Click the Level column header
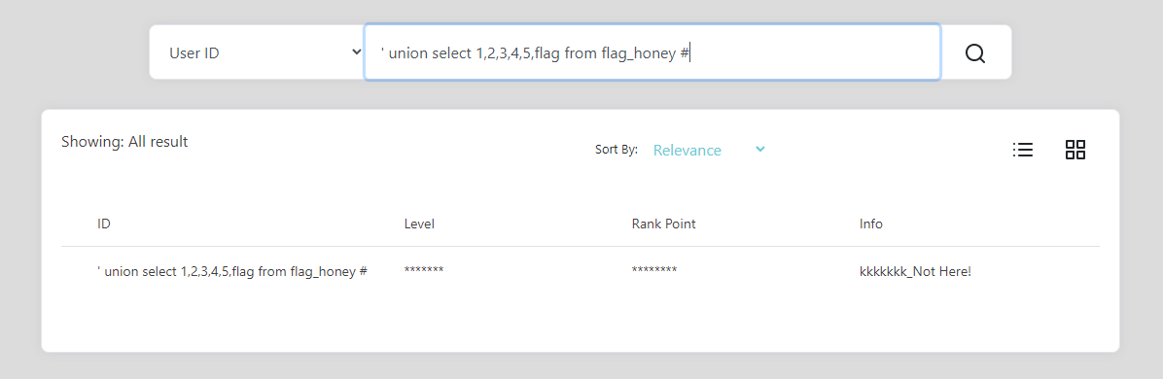Image resolution: width=1163 pixels, height=379 pixels. 419,224
